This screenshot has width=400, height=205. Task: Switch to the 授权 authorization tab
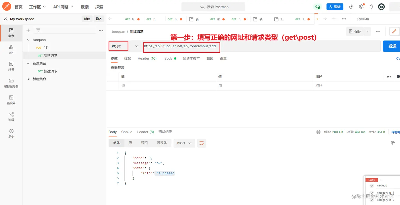(128, 58)
